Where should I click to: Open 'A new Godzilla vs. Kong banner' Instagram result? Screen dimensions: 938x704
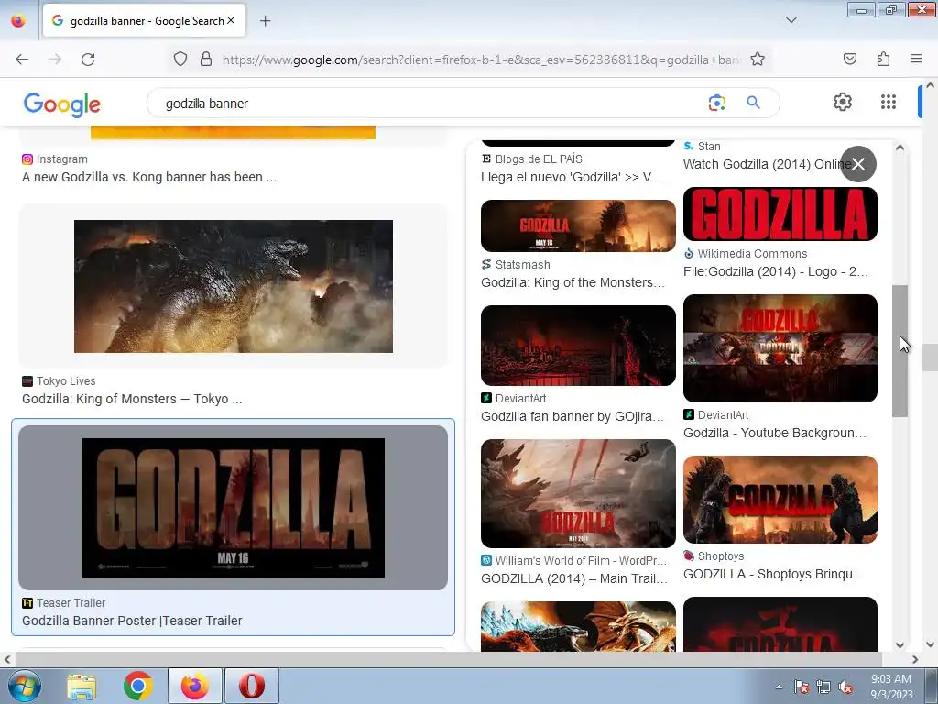click(x=149, y=177)
